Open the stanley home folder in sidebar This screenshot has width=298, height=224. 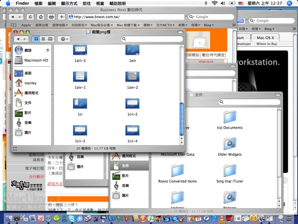[x=26, y=83]
